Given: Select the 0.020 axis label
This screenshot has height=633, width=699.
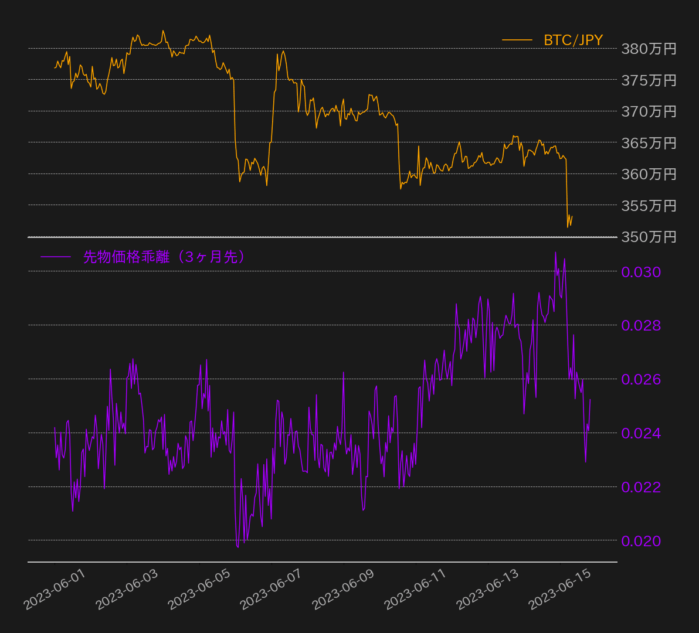Looking at the screenshot, I should point(641,541).
